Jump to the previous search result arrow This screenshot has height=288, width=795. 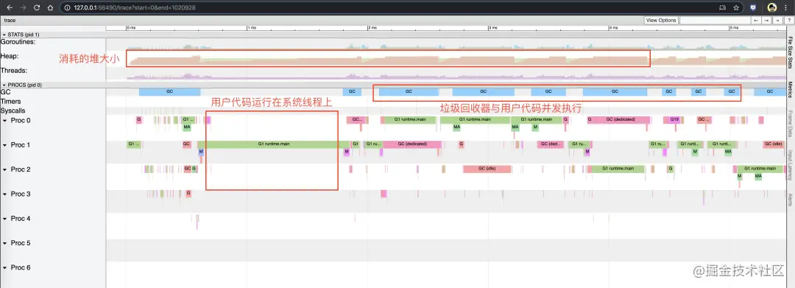tap(756, 21)
